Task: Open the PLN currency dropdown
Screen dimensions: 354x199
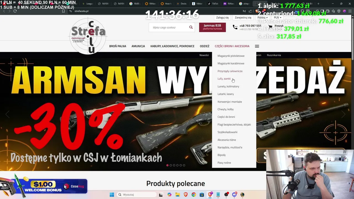Action: click(x=278, y=17)
